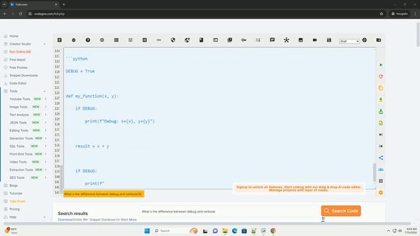Click the orange settings gear in right toolbar

click(x=381, y=192)
